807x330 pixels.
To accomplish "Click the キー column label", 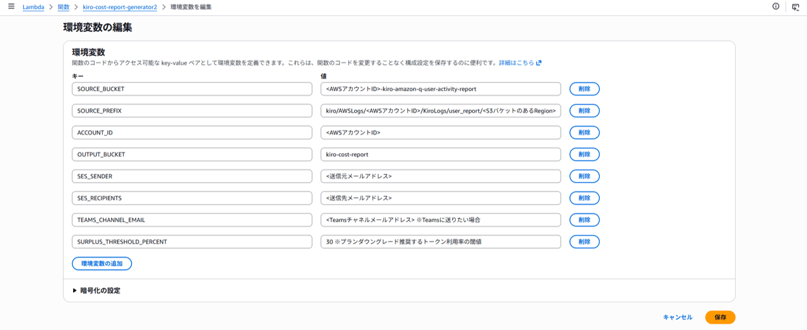I will click(x=78, y=76).
